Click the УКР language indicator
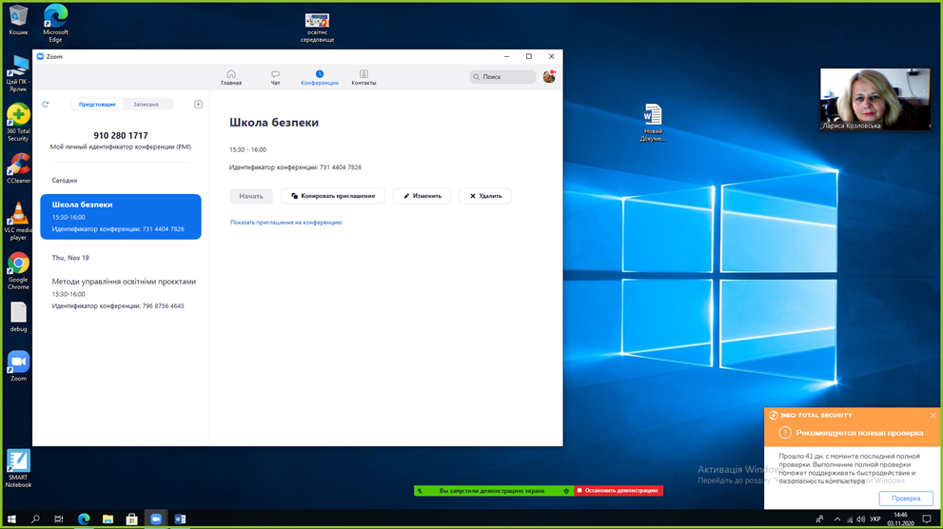Viewport: 943px width, 529px height. 875,519
